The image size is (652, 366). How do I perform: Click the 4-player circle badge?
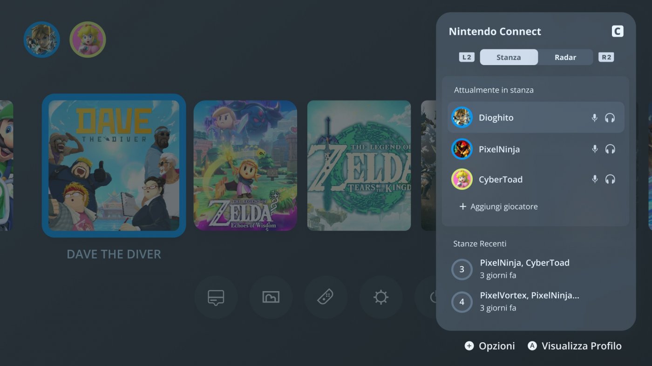point(462,302)
